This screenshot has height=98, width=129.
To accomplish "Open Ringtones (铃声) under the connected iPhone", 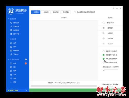I will pos(13,71).
